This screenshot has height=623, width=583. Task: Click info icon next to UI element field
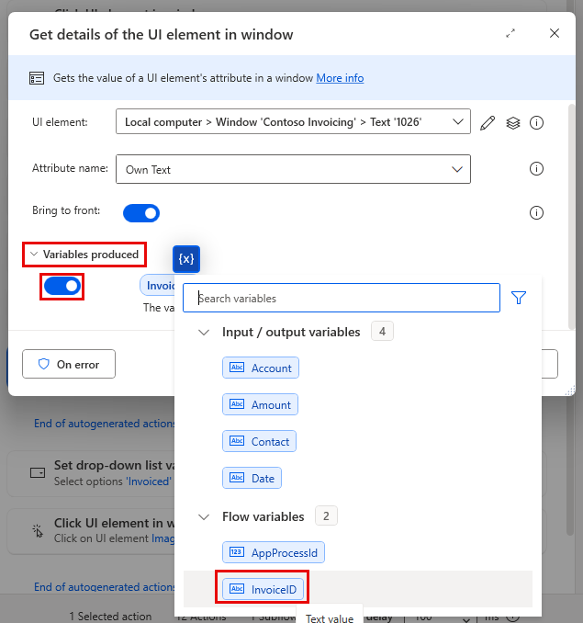click(536, 123)
